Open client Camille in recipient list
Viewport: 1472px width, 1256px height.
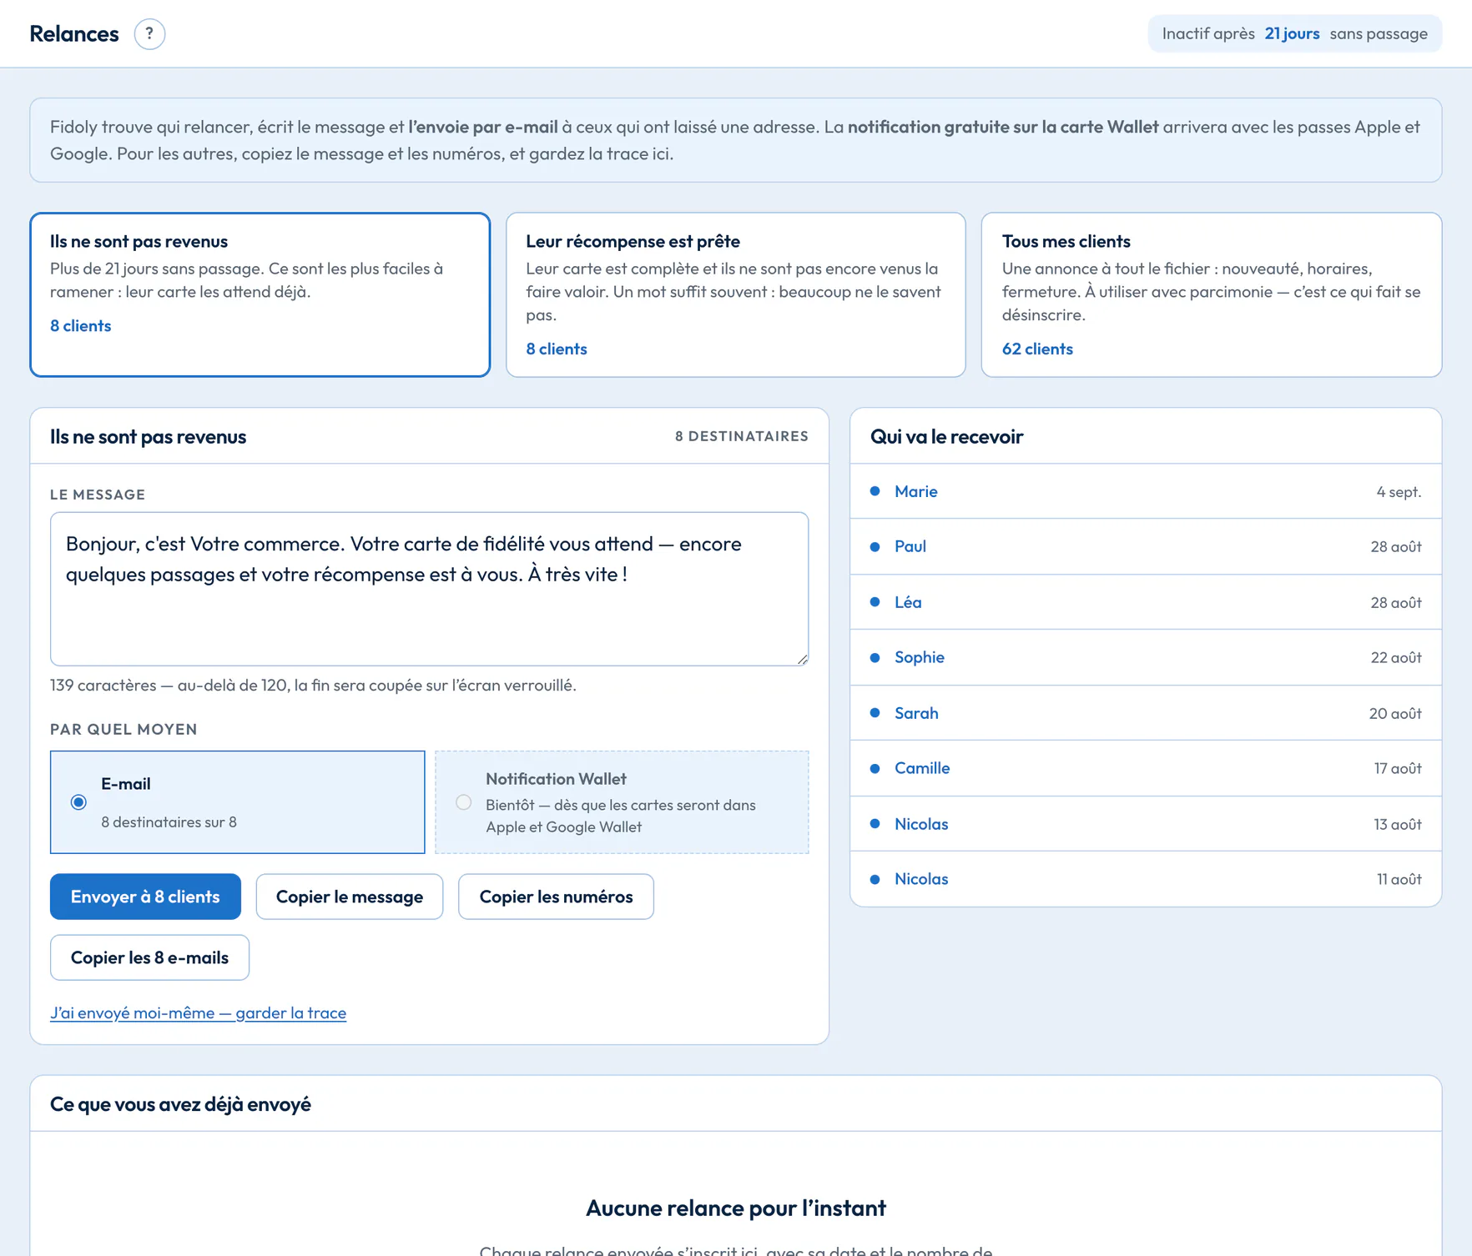pos(921,768)
